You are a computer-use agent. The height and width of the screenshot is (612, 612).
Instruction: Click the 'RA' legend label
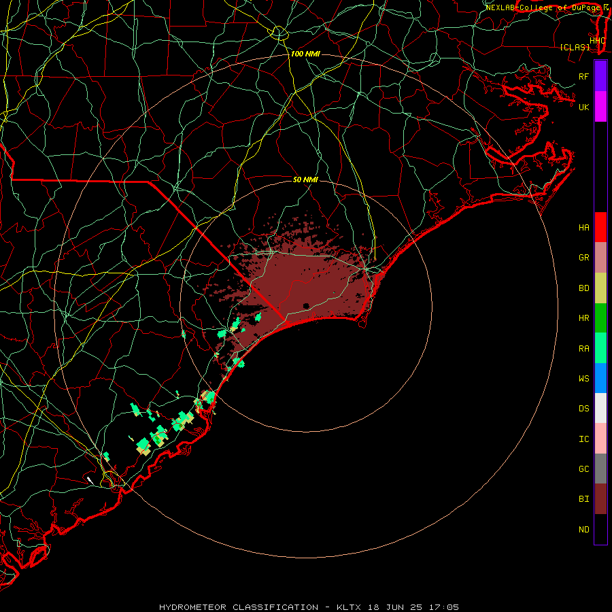tap(583, 349)
